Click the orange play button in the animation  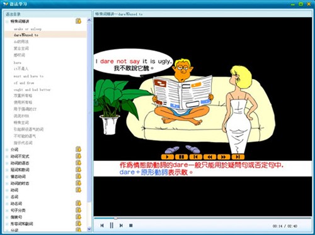coord(168,156)
